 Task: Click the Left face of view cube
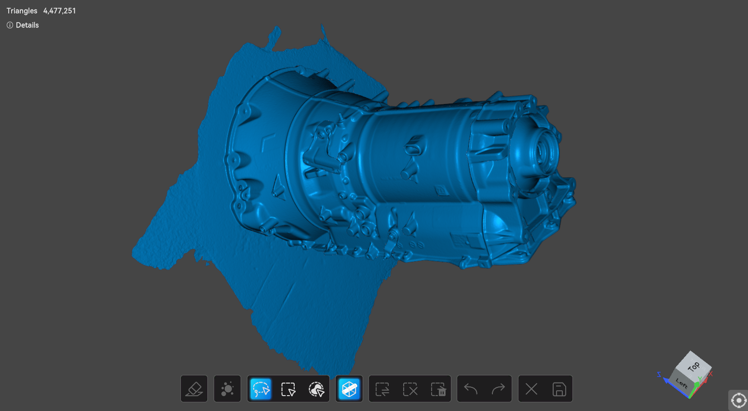[681, 383]
